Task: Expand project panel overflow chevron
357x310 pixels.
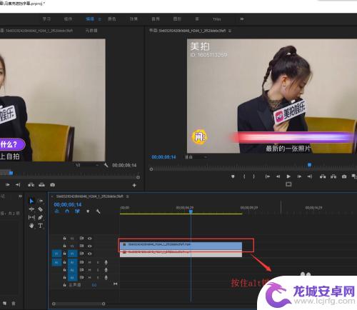Action: (20, 196)
